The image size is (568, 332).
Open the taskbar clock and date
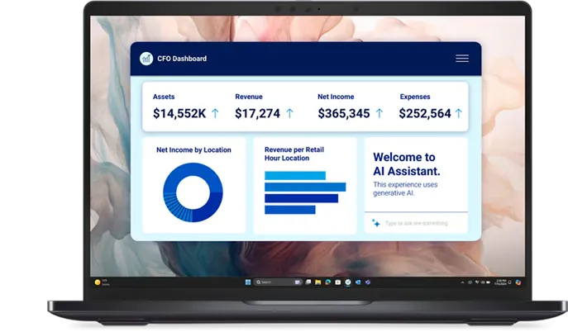(x=502, y=282)
